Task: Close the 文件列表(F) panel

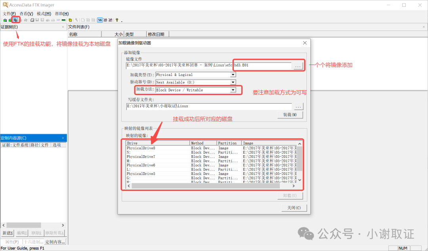Action: [x=424, y=27]
